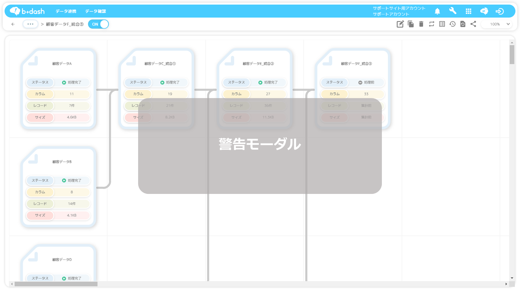
Task: Click the scroll down arrow
Action: [x=512, y=278]
